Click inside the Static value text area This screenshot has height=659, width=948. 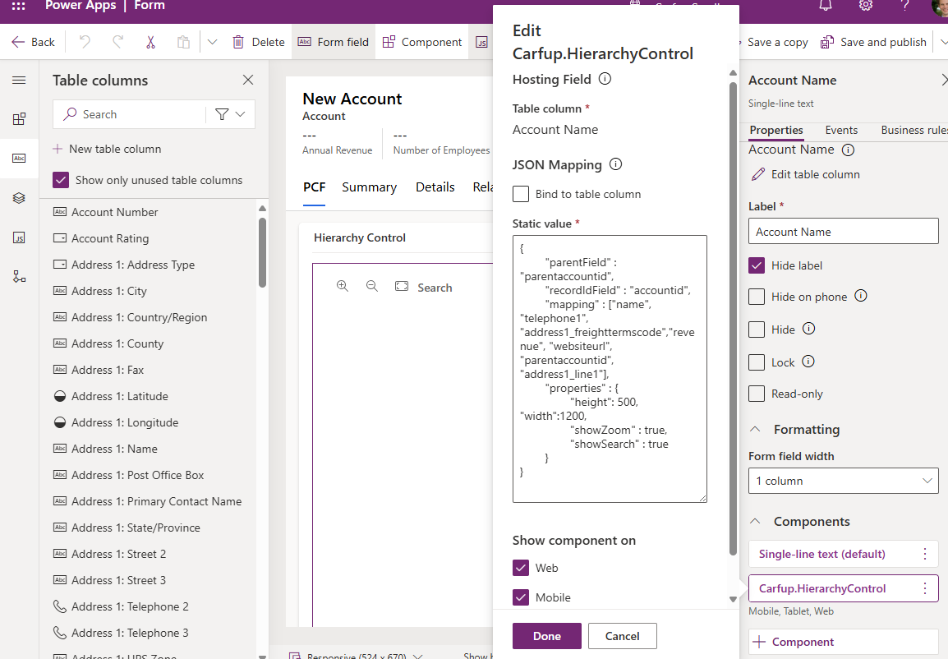(x=610, y=369)
